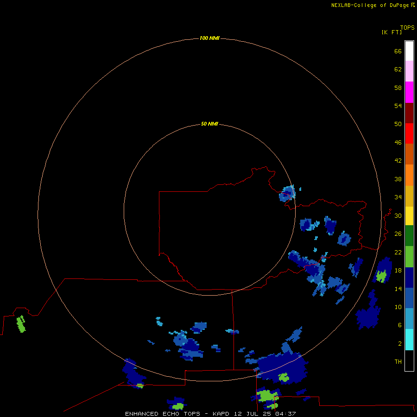Viewport: 417px width, 417px height.
Task: Click the 50 NMI range ring label
Action: (209, 124)
